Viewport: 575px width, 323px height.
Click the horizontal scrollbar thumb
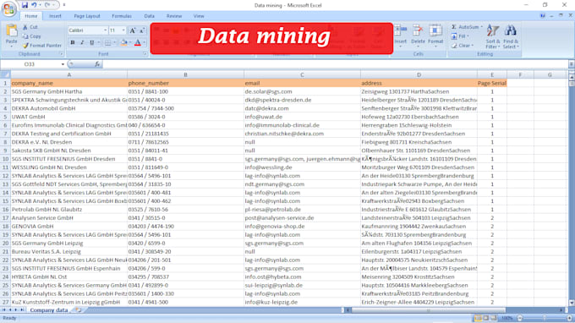(428, 310)
